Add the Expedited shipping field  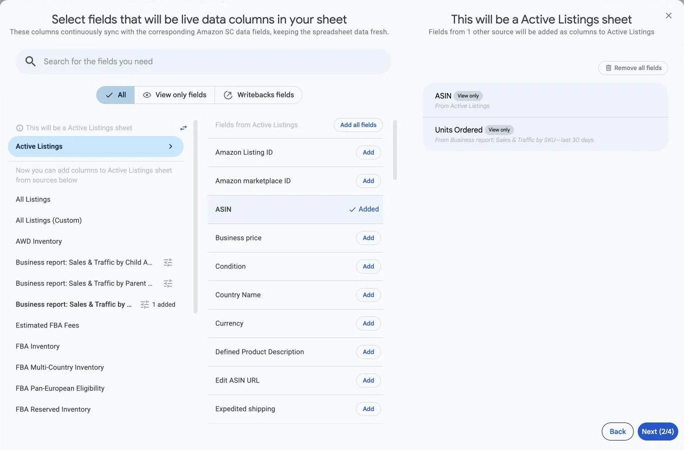[x=368, y=409]
